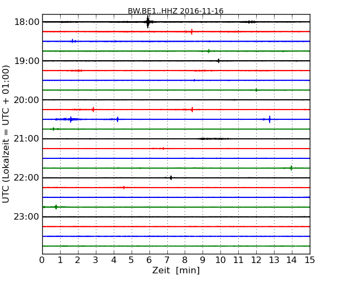The width and height of the screenshot is (352, 282).
Task: Click x-axis tick label 7
Action: click(x=167, y=260)
